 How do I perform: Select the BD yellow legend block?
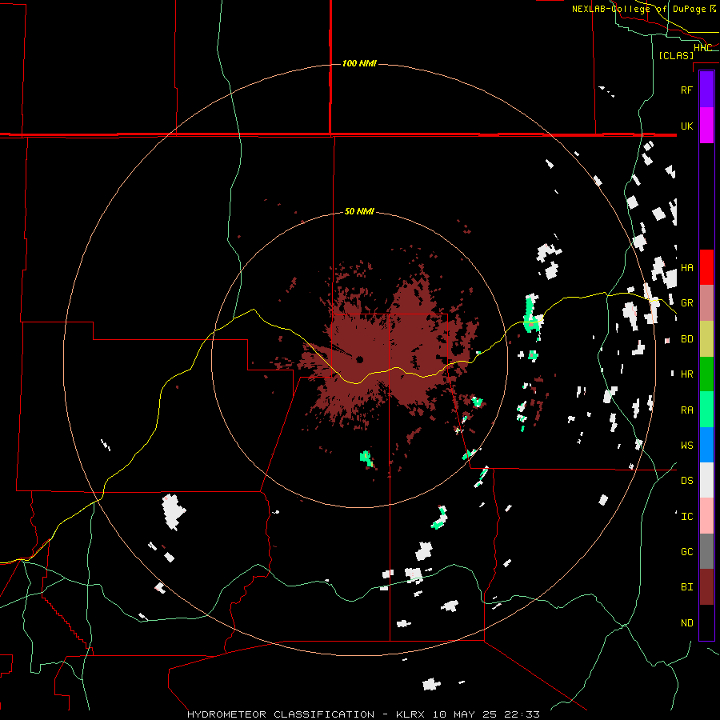[706, 338]
